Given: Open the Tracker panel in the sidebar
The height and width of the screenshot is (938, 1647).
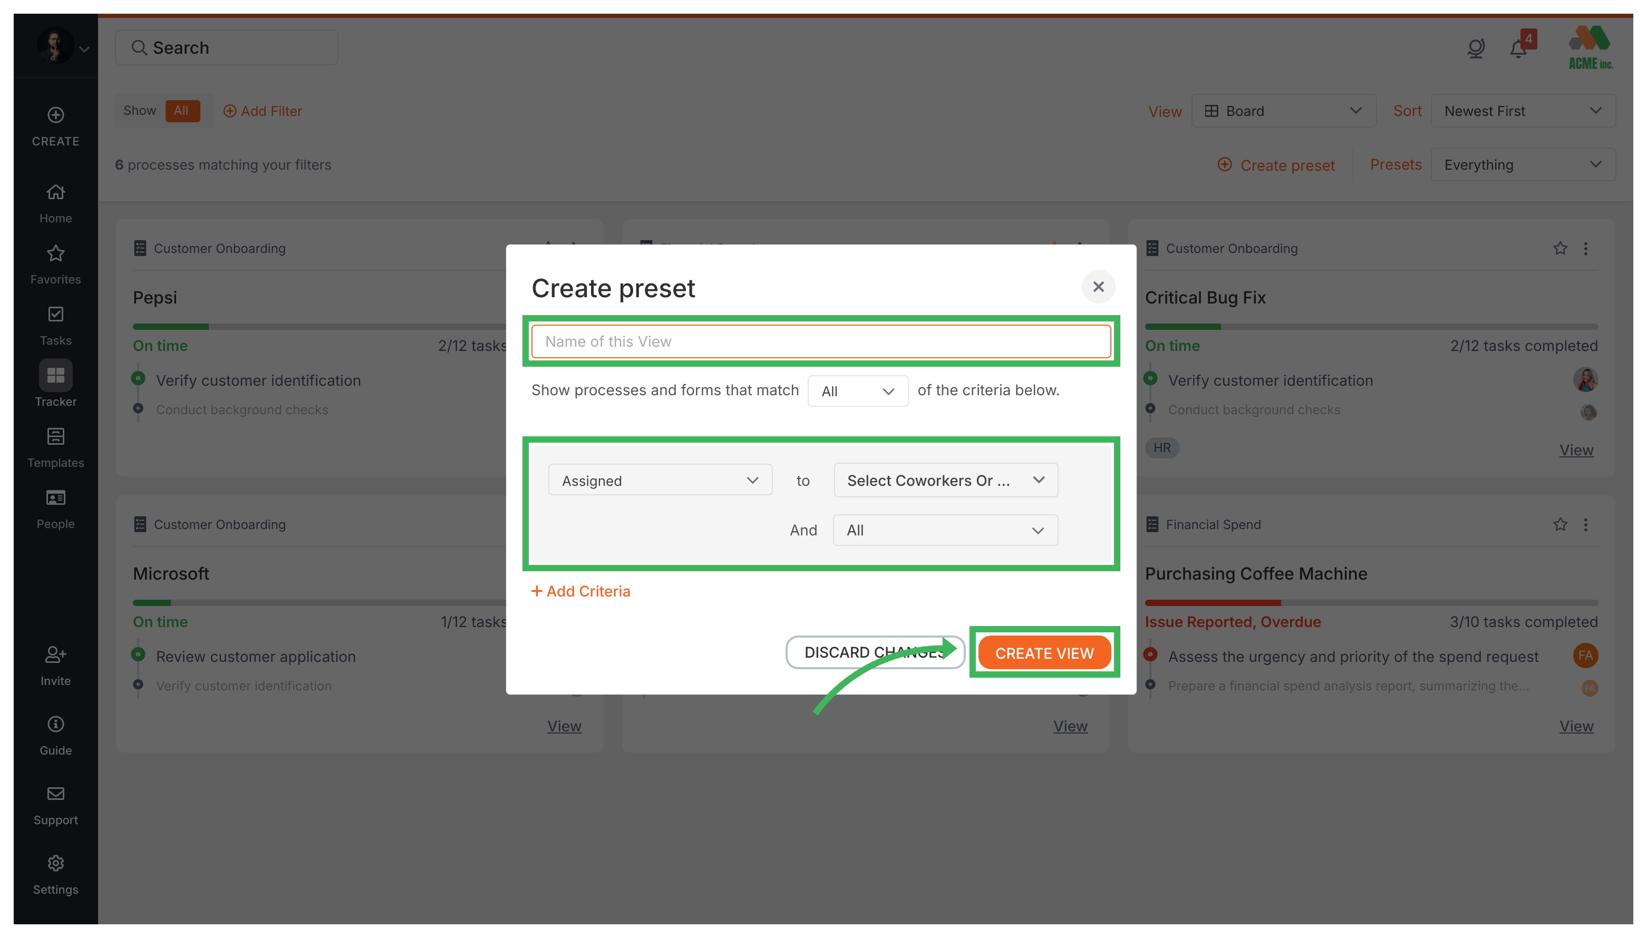Looking at the screenshot, I should click(x=55, y=385).
